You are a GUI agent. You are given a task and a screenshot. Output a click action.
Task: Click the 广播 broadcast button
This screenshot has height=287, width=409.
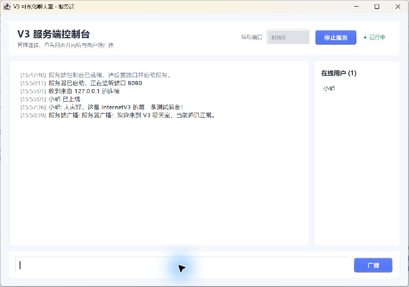pos(373,265)
